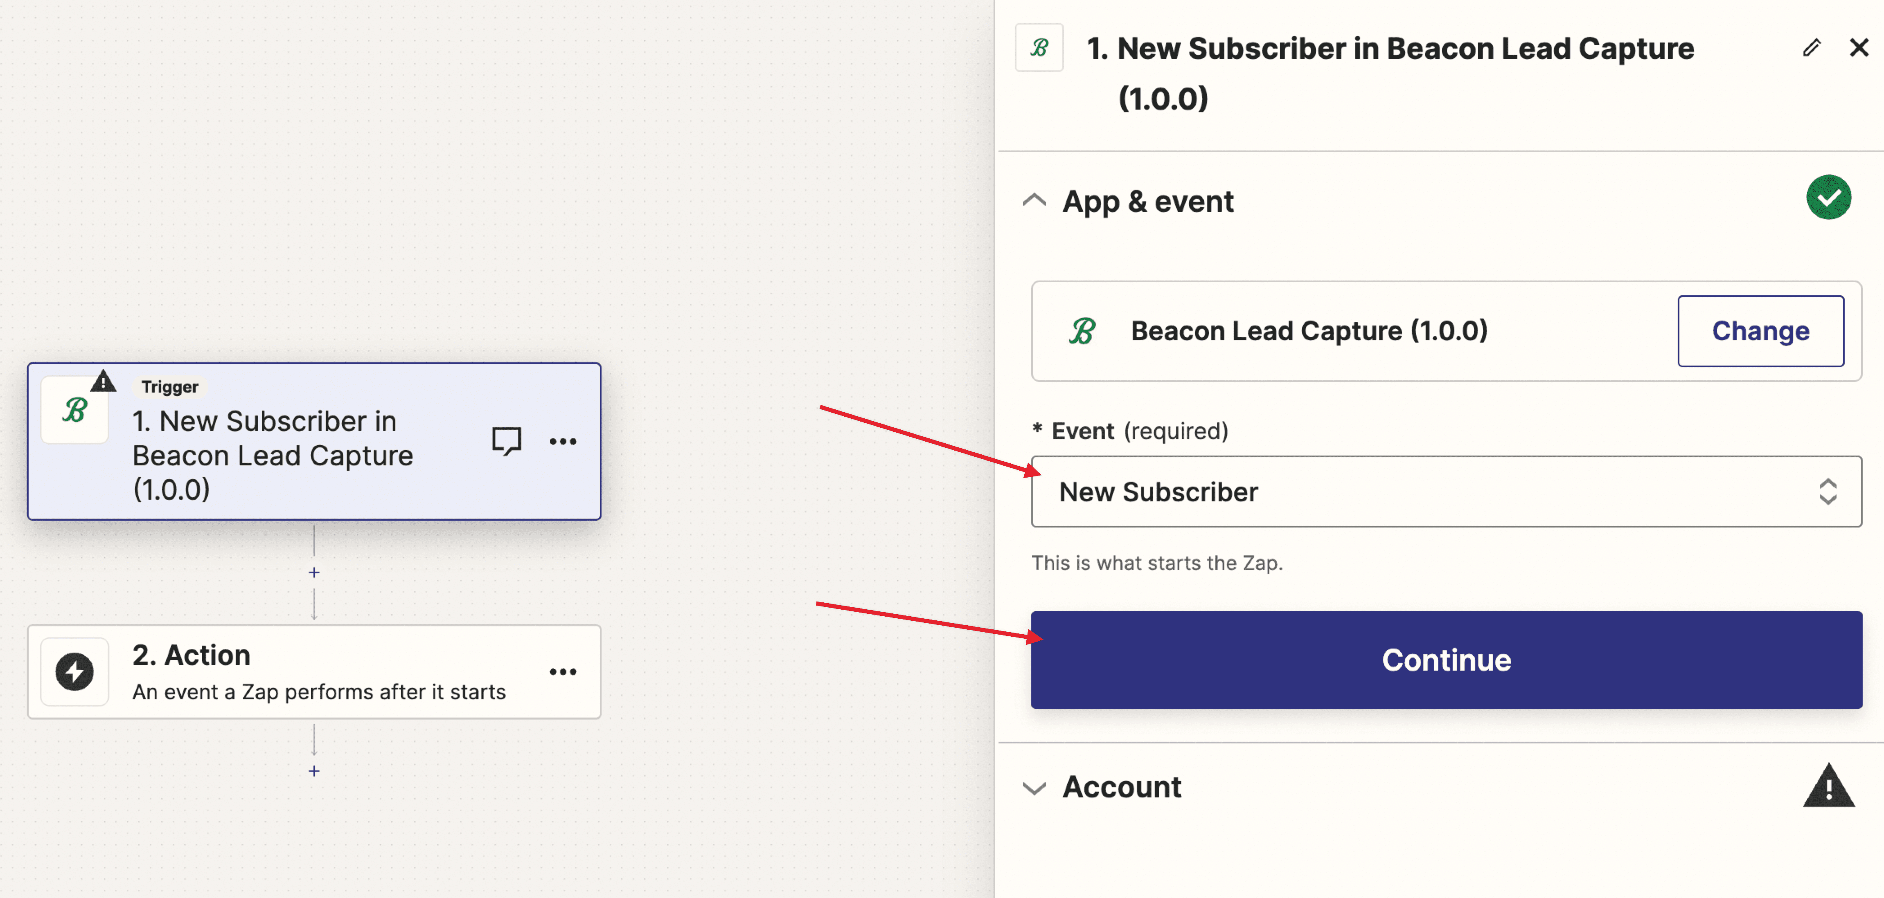Open the three-dot menu on trigger step
The image size is (1884, 898).
point(562,441)
